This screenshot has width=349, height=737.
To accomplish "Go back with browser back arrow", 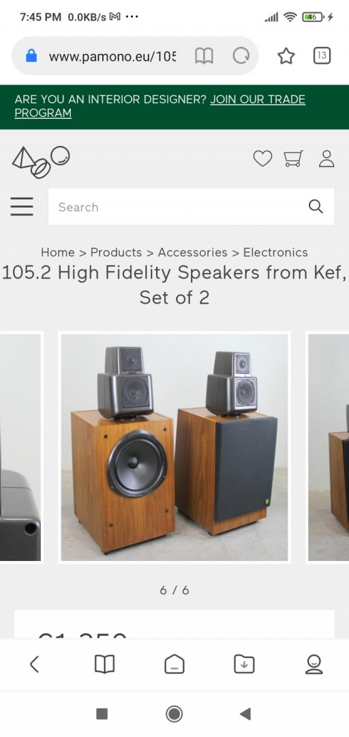I will tap(34, 664).
